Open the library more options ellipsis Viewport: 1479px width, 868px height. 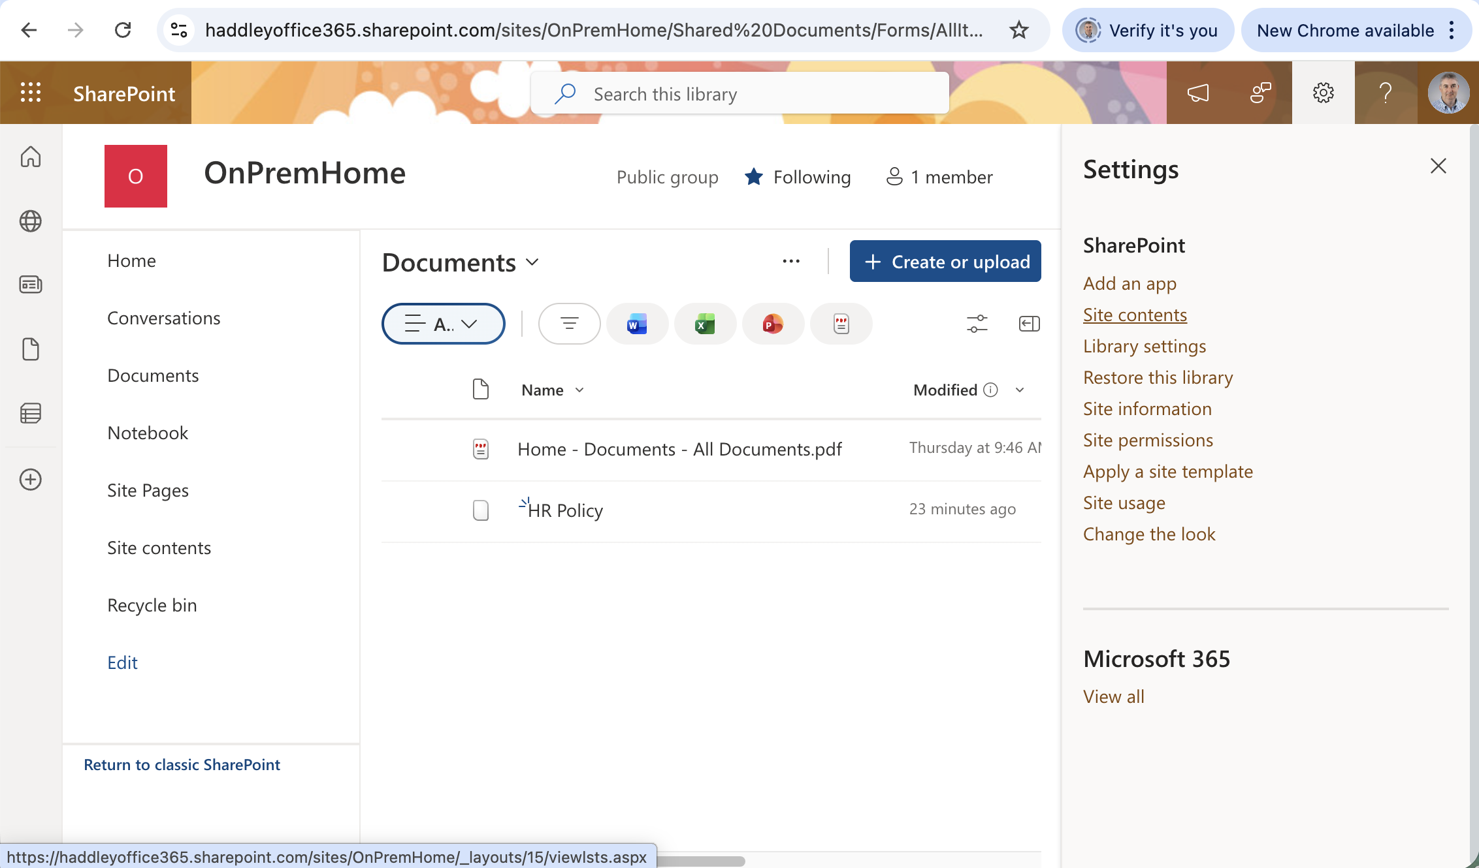pos(791,261)
